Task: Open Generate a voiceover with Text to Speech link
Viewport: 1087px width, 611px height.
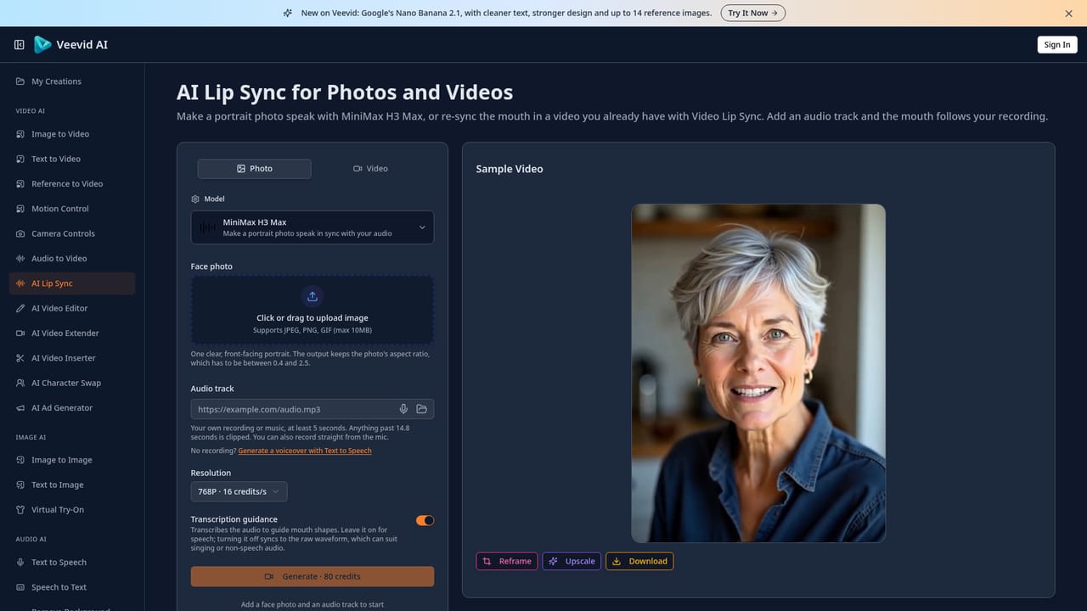Action: click(305, 451)
